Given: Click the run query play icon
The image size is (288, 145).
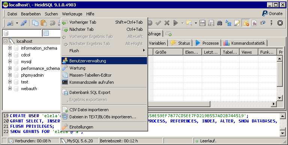Looking at the screenshot, I should (x=175, y=23).
